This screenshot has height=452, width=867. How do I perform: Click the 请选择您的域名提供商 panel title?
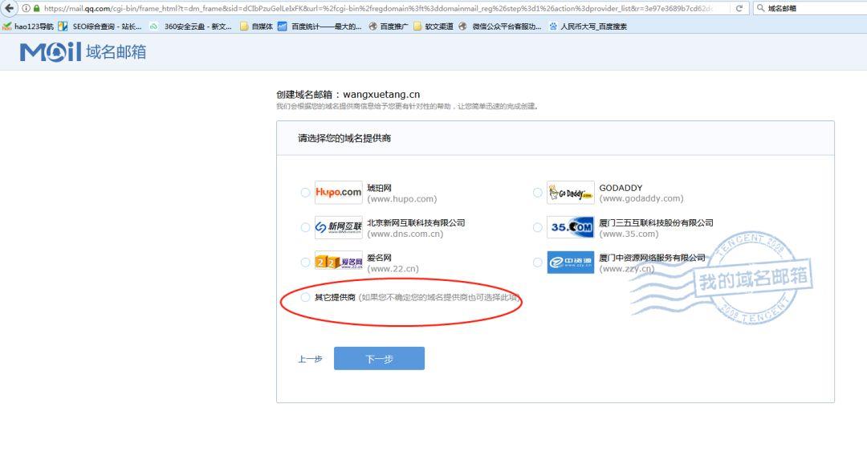click(344, 138)
